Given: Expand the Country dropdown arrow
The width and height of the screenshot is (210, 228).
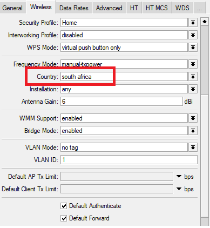Looking at the screenshot, I should 193,77.
